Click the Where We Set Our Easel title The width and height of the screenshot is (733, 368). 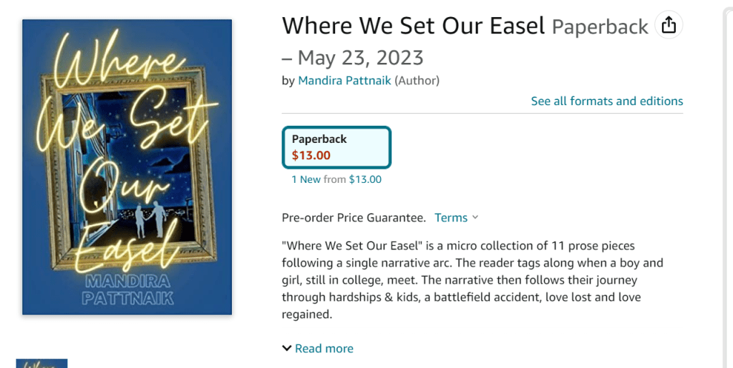coord(414,26)
